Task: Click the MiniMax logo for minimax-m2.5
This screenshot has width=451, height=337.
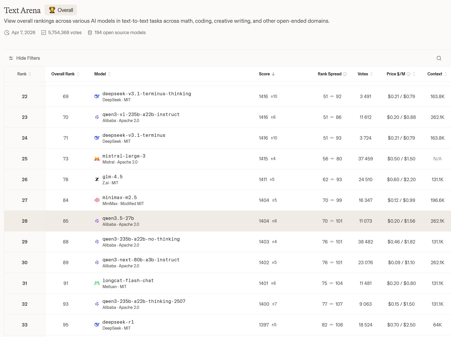Action: (x=97, y=200)
